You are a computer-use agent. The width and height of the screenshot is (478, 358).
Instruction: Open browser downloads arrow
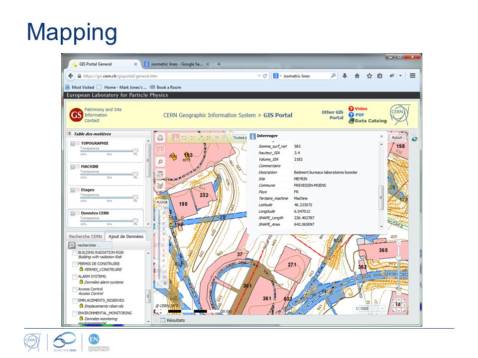tap(345, 76)
